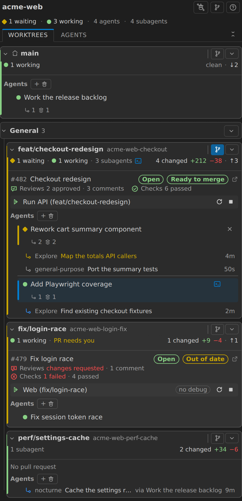Click Reviews 2 approved status

[x=46, y=189]
